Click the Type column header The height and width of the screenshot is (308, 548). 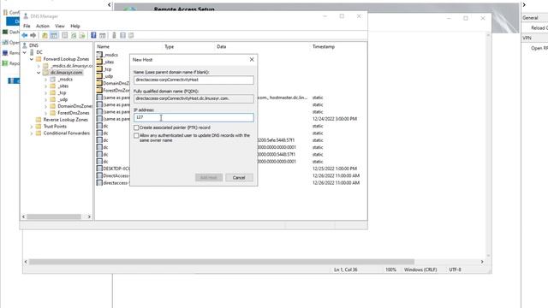point(170,46)
